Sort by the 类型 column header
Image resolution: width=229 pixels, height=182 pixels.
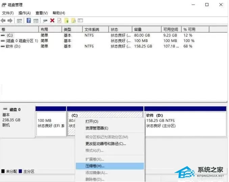pos(72,29)
